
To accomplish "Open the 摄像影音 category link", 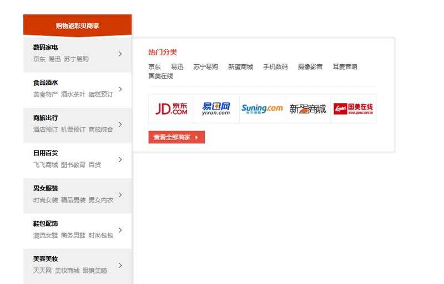I will click(x=310, y=67).
